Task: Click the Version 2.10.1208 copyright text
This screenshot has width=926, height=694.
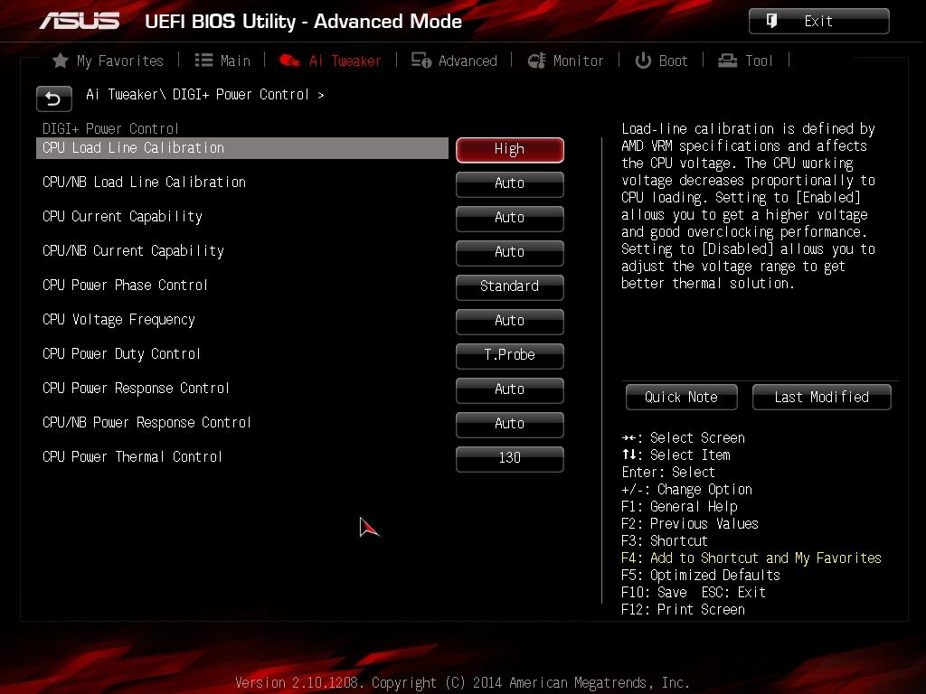Action: pyautogui.click(x=462, y=683)
